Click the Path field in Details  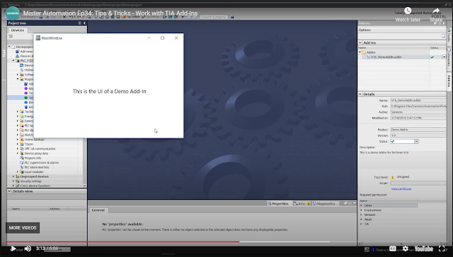point(418,106)
